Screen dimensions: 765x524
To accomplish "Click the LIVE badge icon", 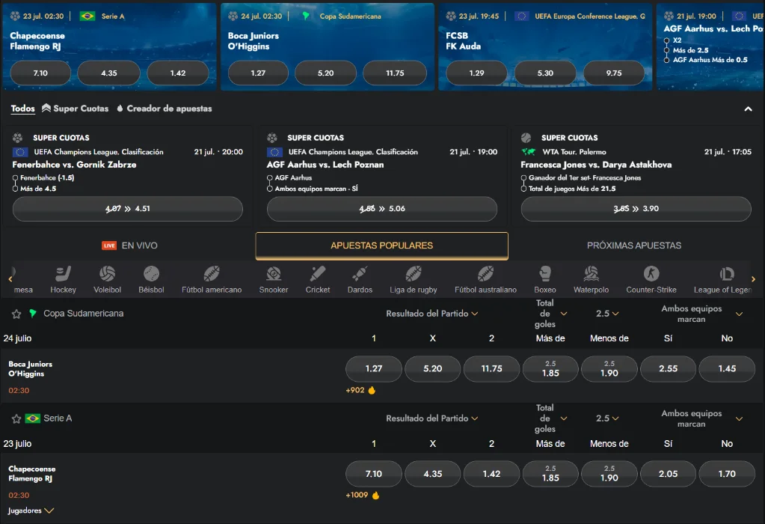I will (x=108, y=246).
